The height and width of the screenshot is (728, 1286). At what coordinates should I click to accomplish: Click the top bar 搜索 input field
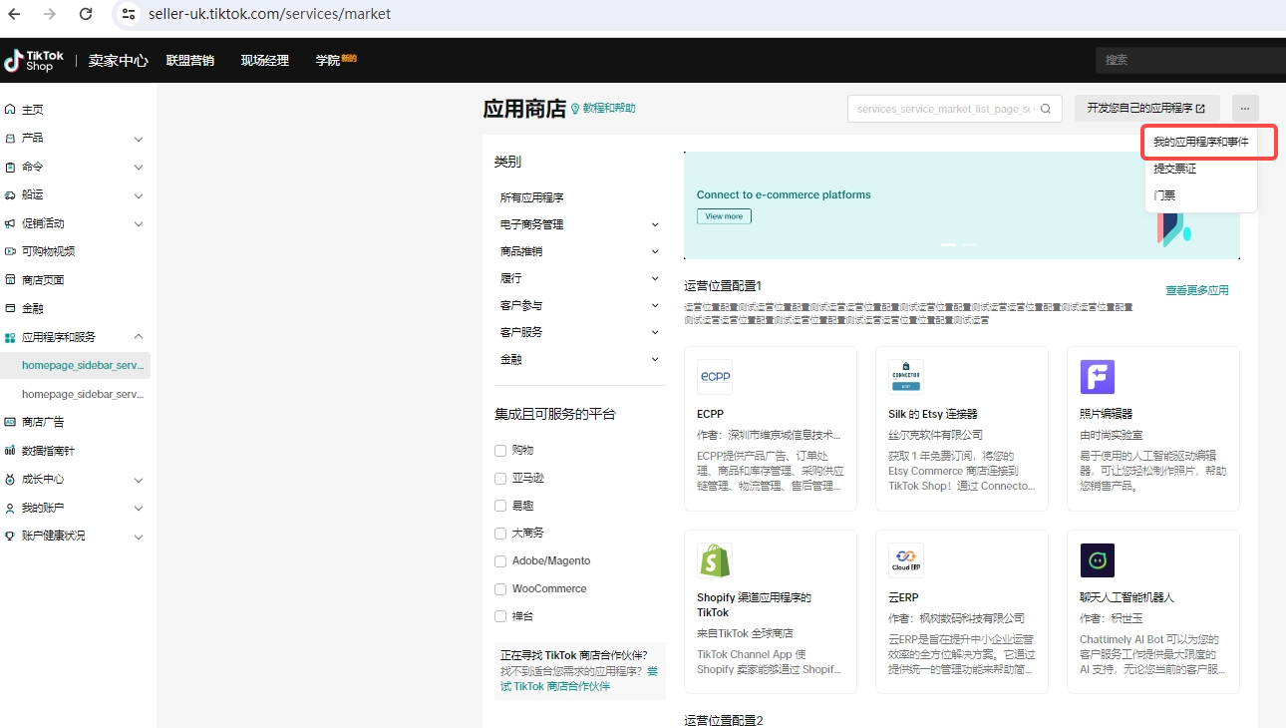pos(1186,60)
